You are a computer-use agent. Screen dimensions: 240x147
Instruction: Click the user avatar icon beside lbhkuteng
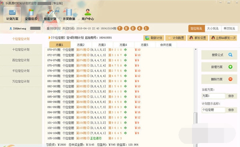(x=11, y=28)
